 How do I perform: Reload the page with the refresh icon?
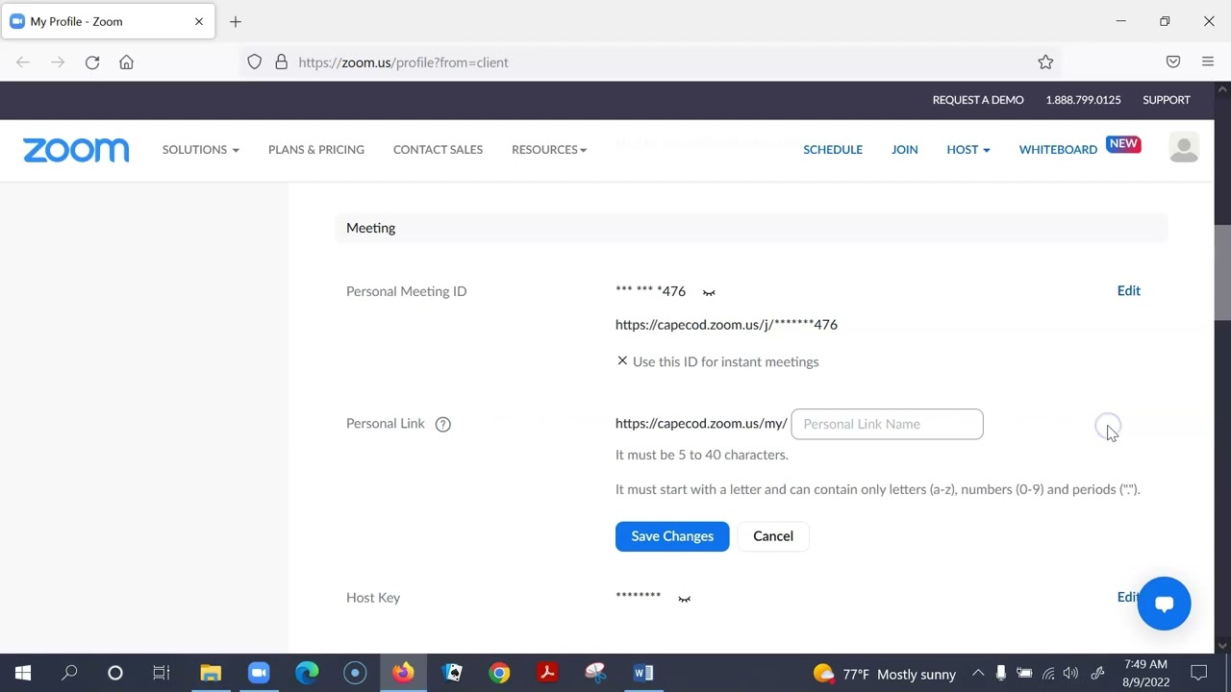pos(92,62)
